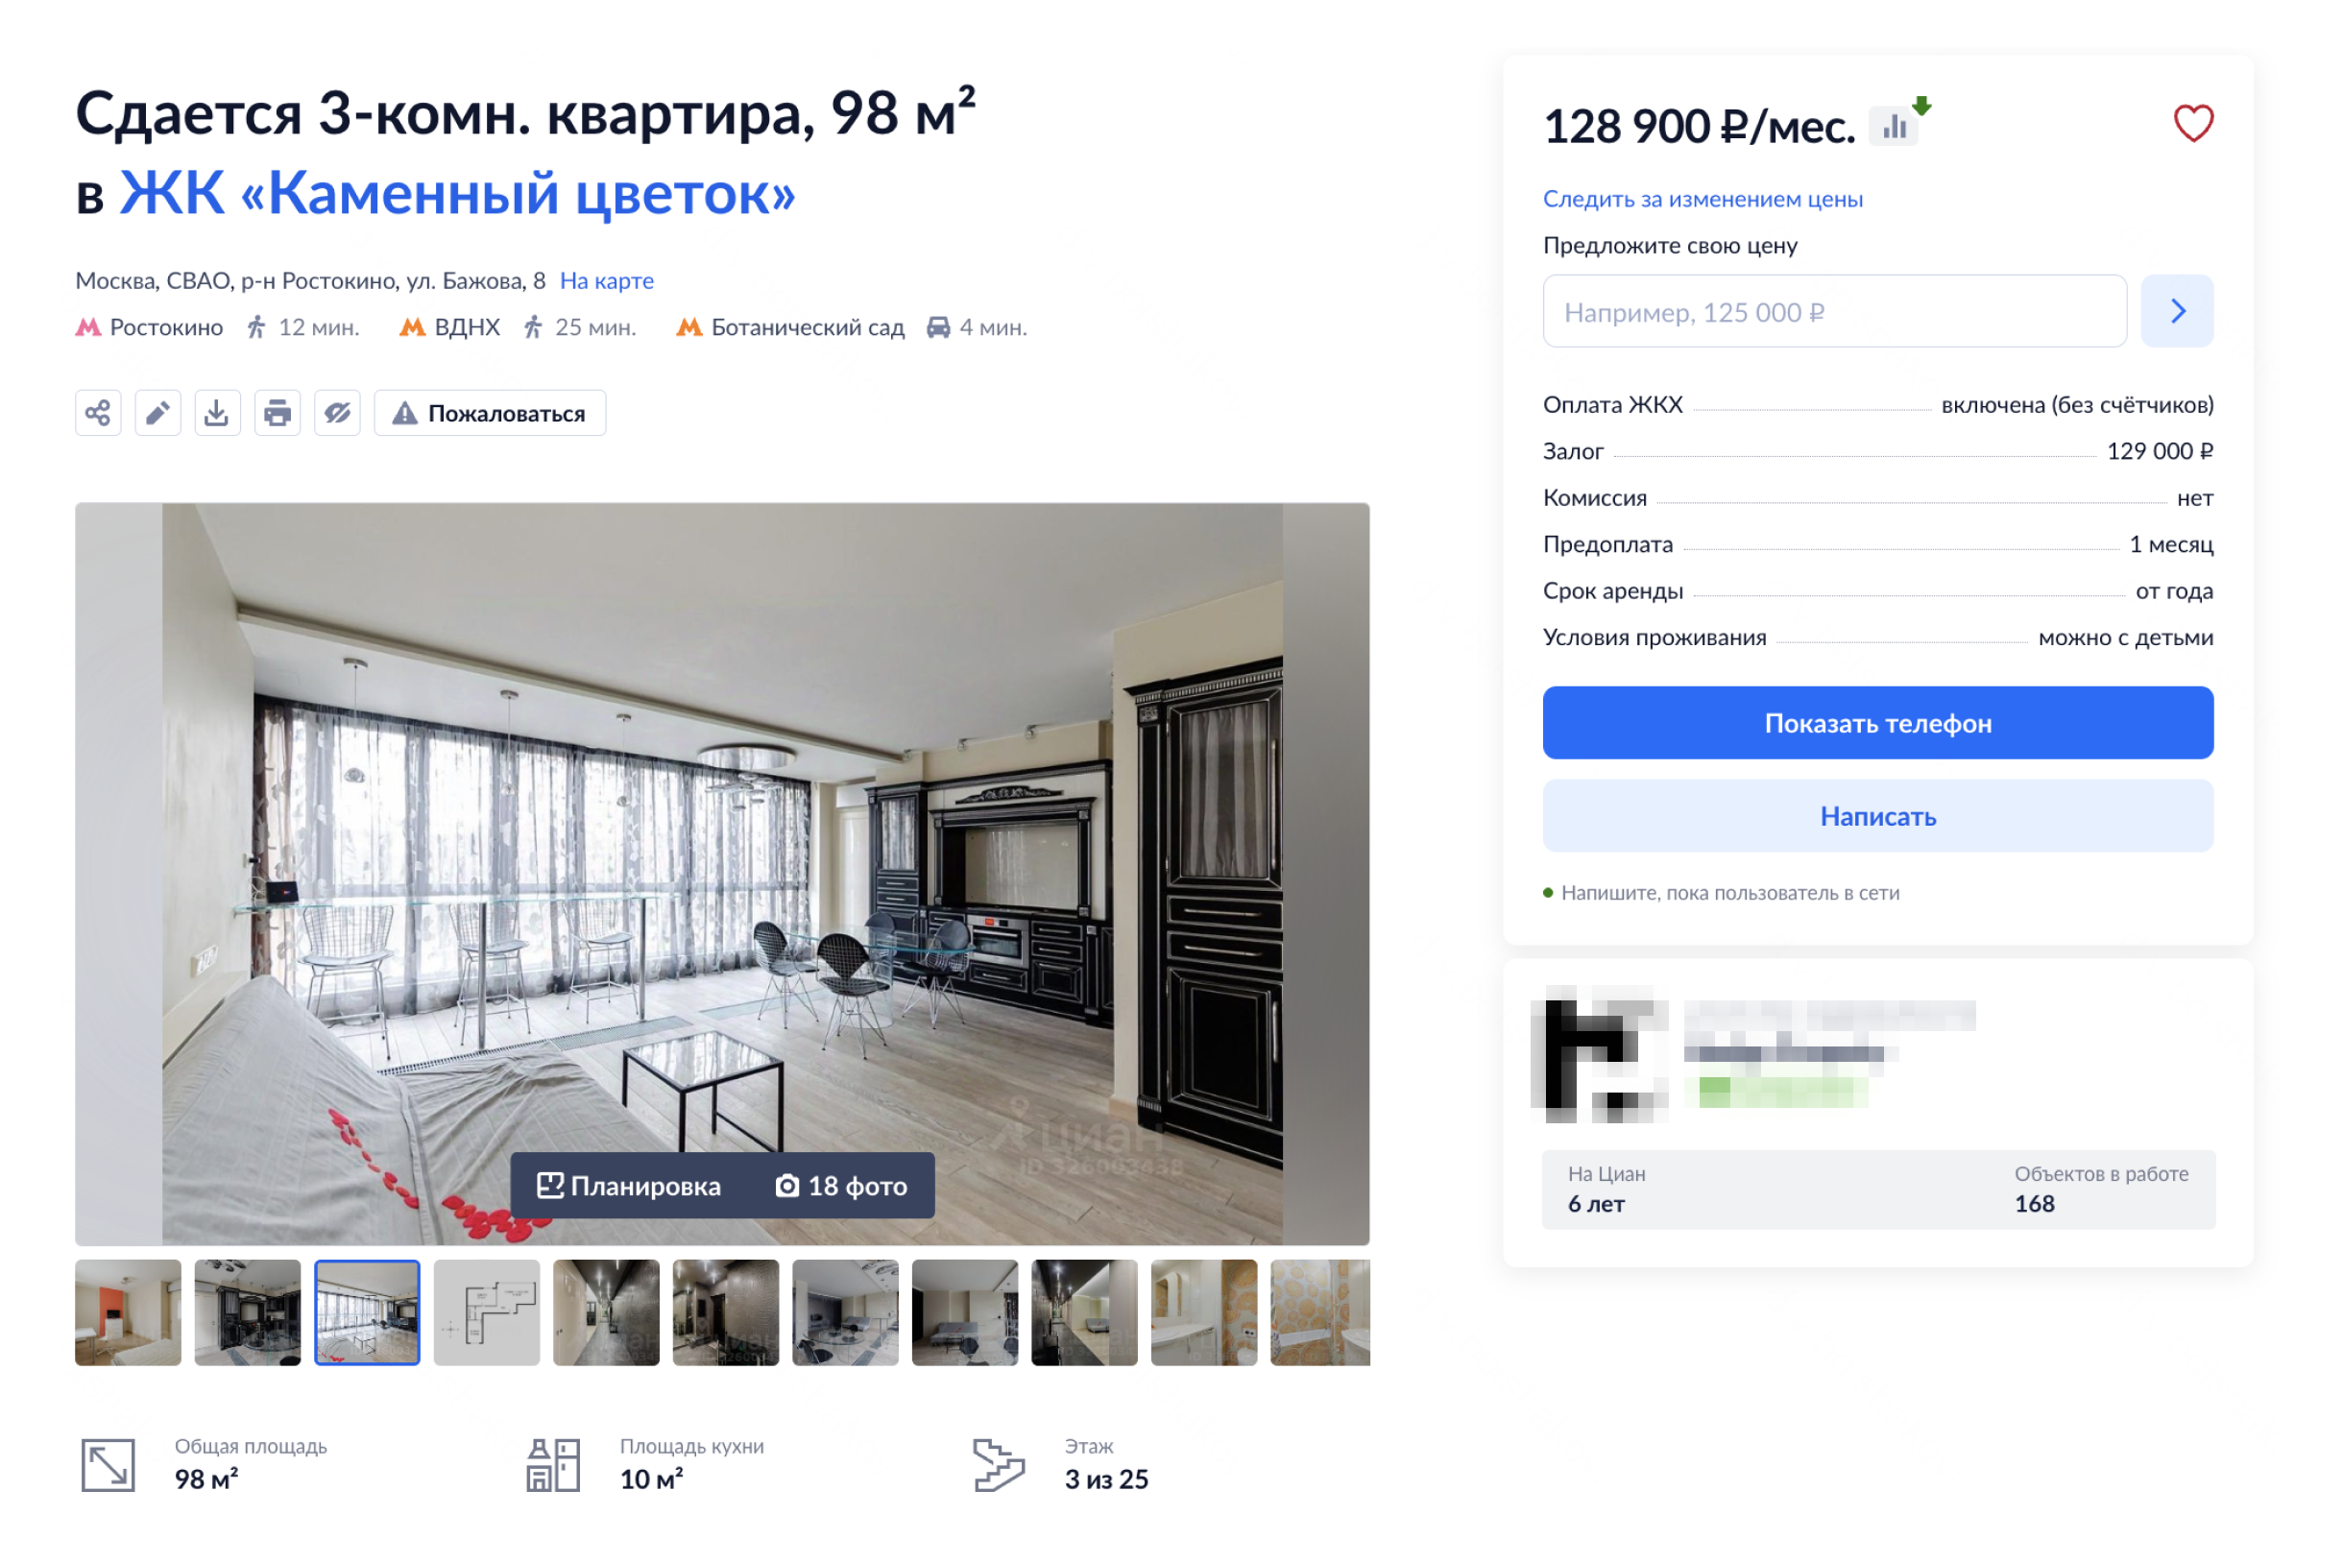
Task: Print the listing using printer icon
Action: (x=278, y=413)
